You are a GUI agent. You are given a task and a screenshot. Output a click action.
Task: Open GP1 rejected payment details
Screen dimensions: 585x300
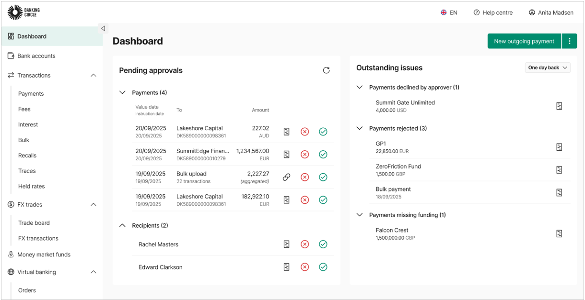[559, 147]
